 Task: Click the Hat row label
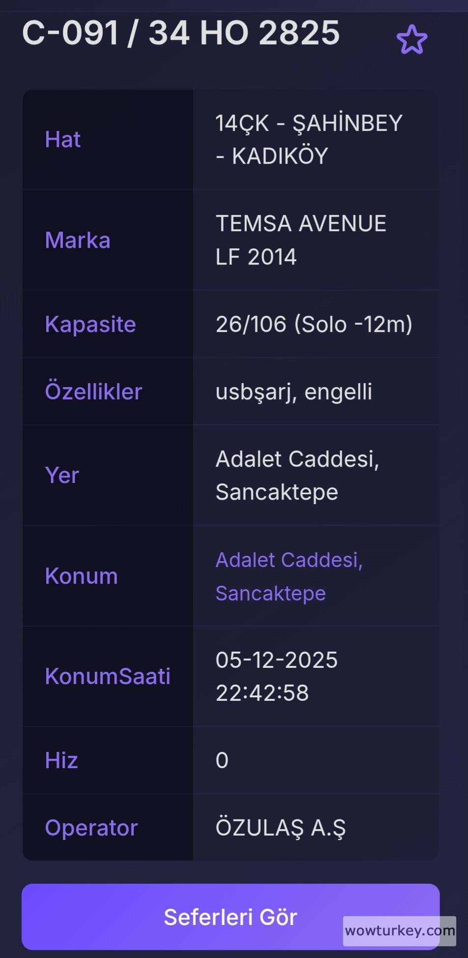(x=62, y=140)
